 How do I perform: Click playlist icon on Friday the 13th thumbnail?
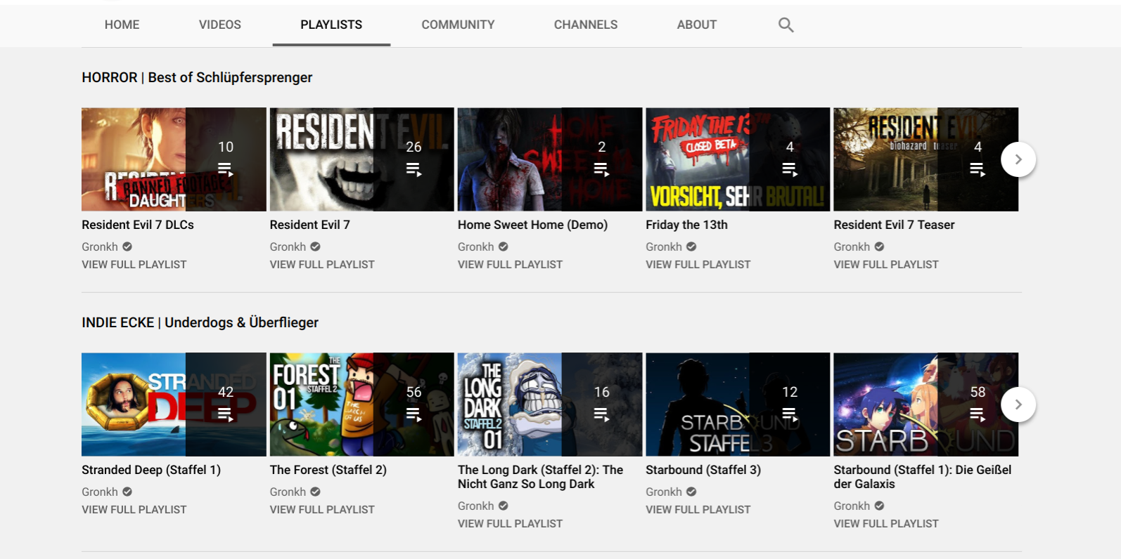point(790,169)
